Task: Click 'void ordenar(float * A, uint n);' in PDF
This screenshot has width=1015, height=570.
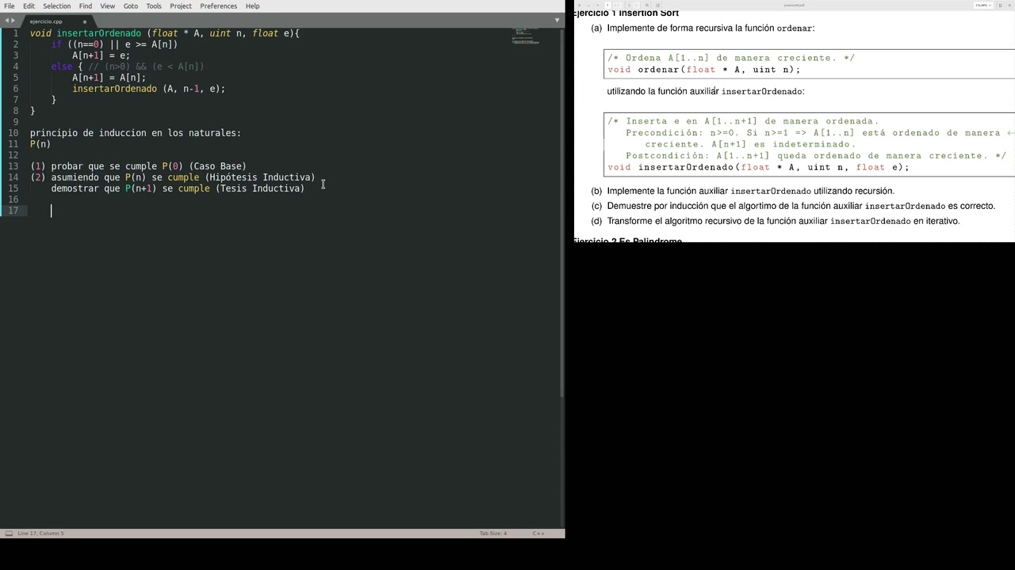Action: pyautogui.click(x=704, y=70)
